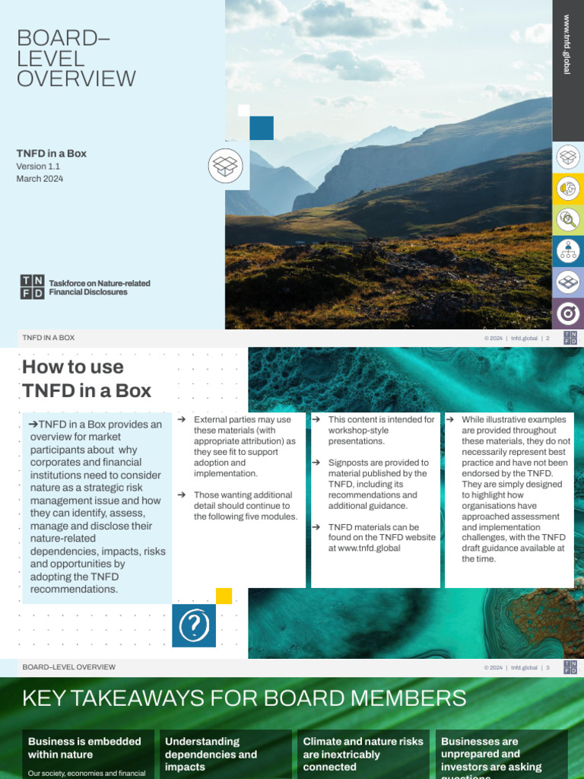
Task: Click the 'Taskforce on Nature-related Financial Disclosures' text
Action: pos(100,288)
